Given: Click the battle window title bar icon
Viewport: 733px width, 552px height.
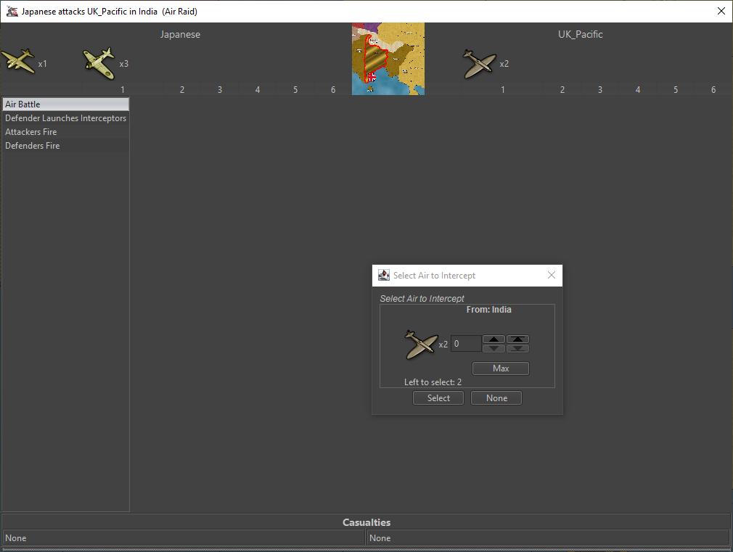Looking at the screenshot, I should [x=12, y=12].
